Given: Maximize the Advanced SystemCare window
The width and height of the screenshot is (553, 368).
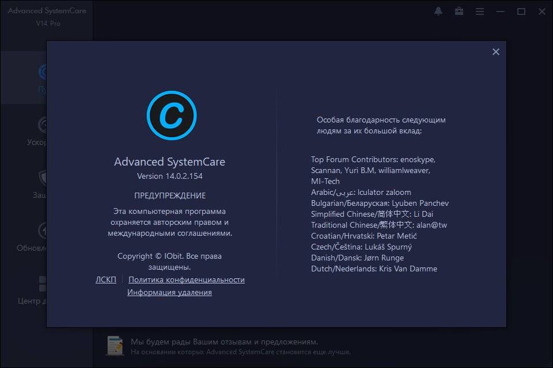Looking at the screenshot, I should coord(521,11).
